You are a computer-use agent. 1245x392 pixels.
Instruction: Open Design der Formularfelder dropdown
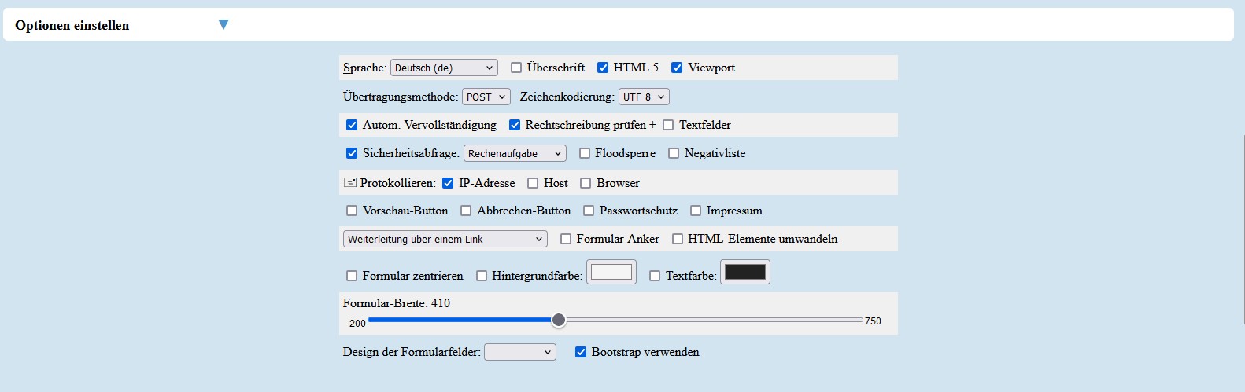click(519, 353)
